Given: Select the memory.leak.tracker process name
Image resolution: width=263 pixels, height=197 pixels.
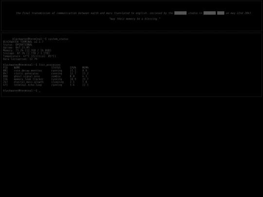Looking at the screenshot, I should pyautogui.click(x=29, y=79).
